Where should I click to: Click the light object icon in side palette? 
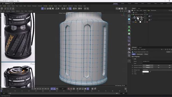coord(129,56)
